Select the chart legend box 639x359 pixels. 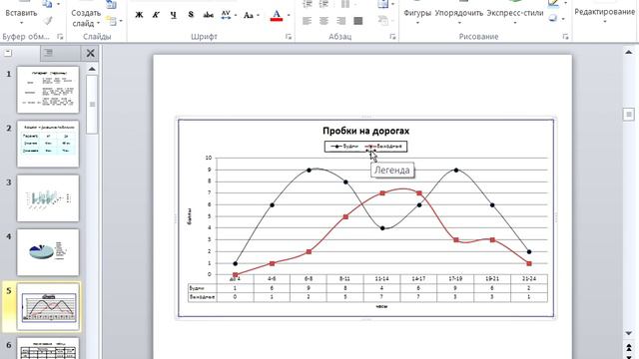[365, 147]
